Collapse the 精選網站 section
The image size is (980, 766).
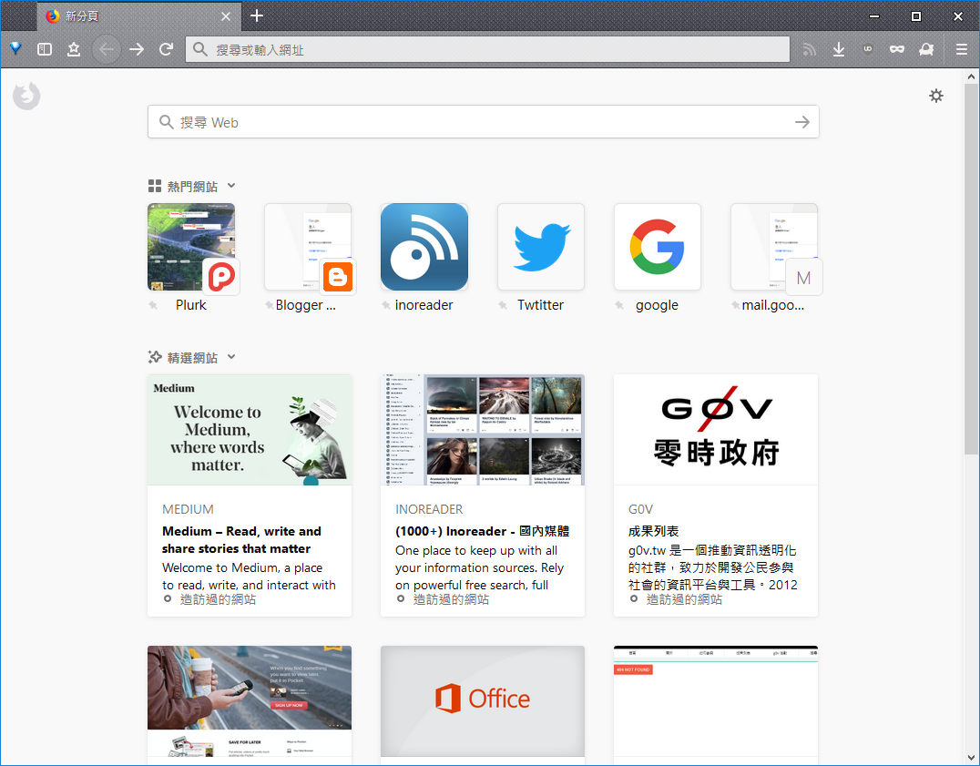pos(230,357)
